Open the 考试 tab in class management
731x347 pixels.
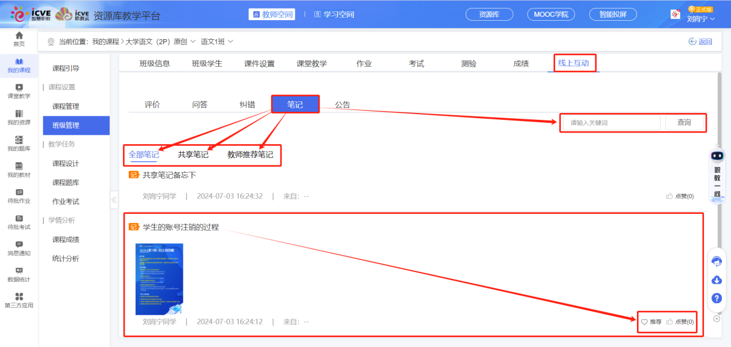click(416, 63)
